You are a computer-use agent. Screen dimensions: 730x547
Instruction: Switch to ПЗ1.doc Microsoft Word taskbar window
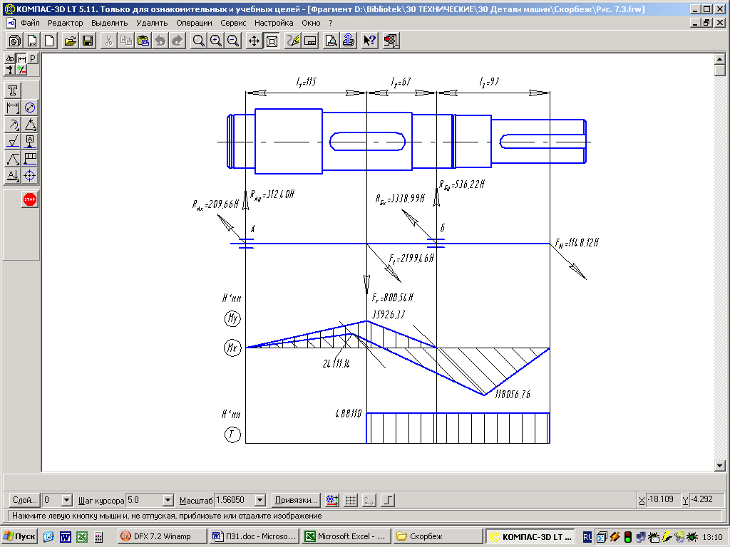(255, 536)
